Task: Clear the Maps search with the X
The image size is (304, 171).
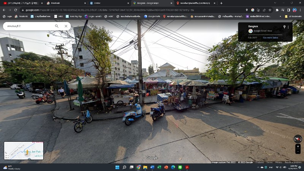Action: coord(66,26)
